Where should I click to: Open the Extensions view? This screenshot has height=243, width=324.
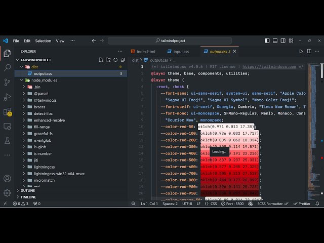(7, 111)
